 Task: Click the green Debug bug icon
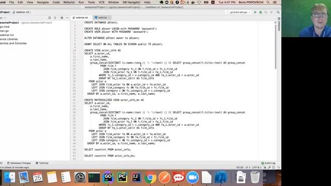[261, 12]
